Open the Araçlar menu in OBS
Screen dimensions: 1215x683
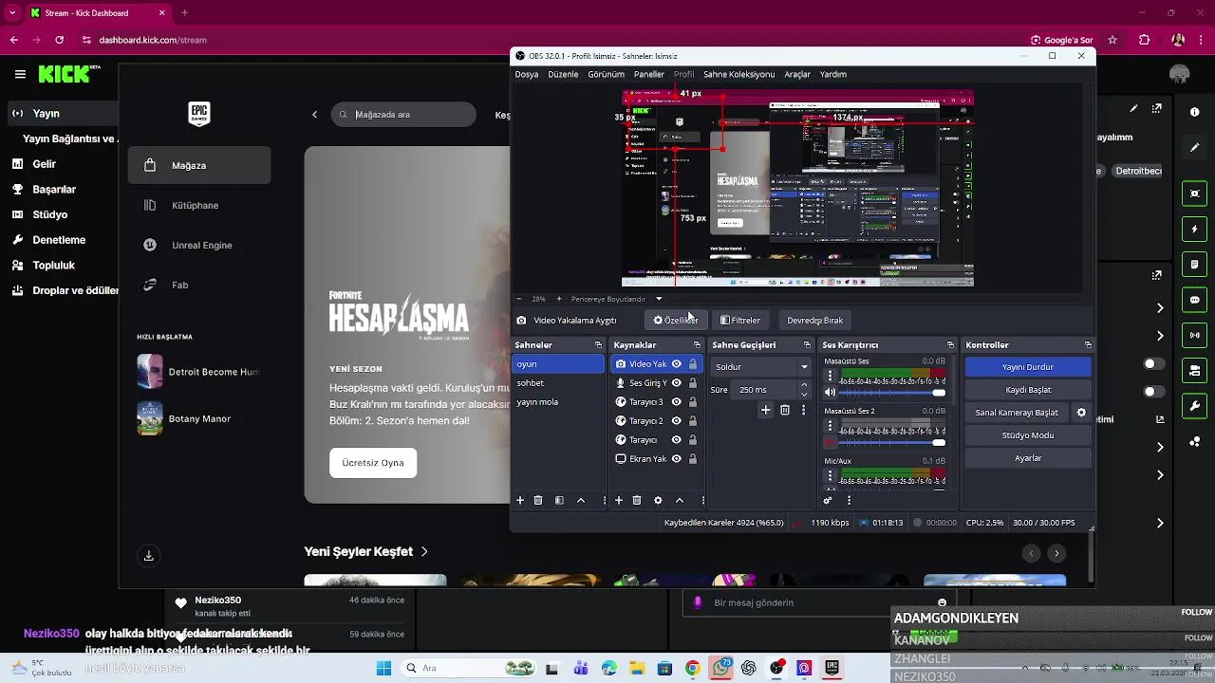(797, 74)
